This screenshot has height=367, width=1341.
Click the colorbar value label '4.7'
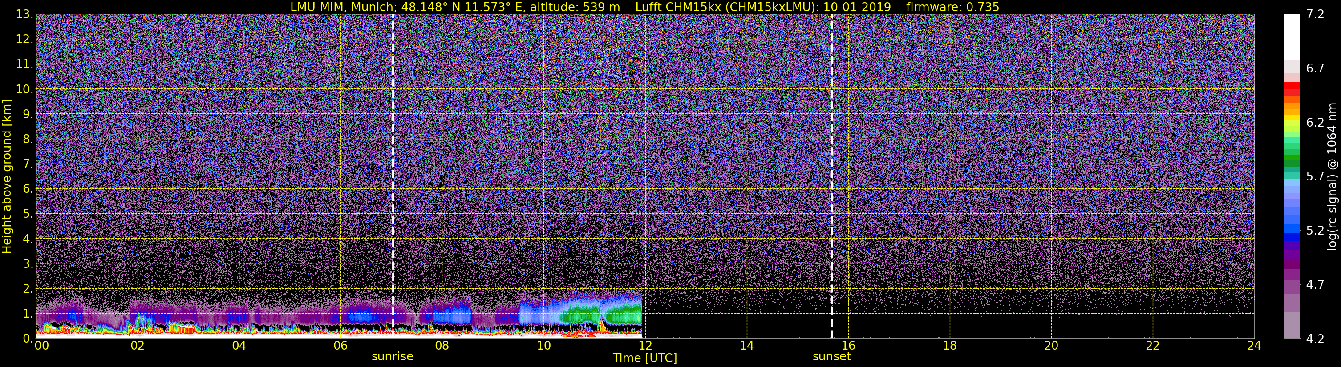click(1315, 284)
